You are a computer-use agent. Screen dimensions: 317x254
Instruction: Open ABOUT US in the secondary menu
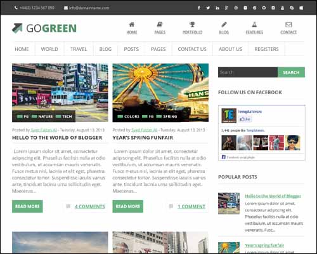click(231, 49)
